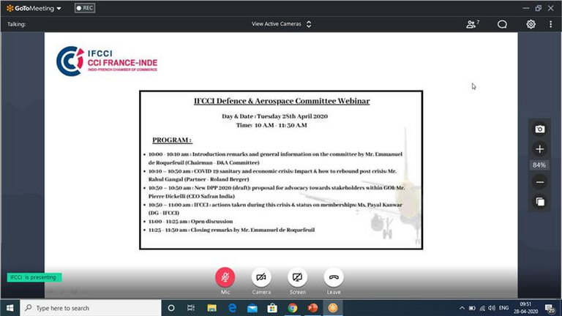This screenshot has width=562, height=316.
Task: Start sharing with the Screen button
Action: click(298, 277)
